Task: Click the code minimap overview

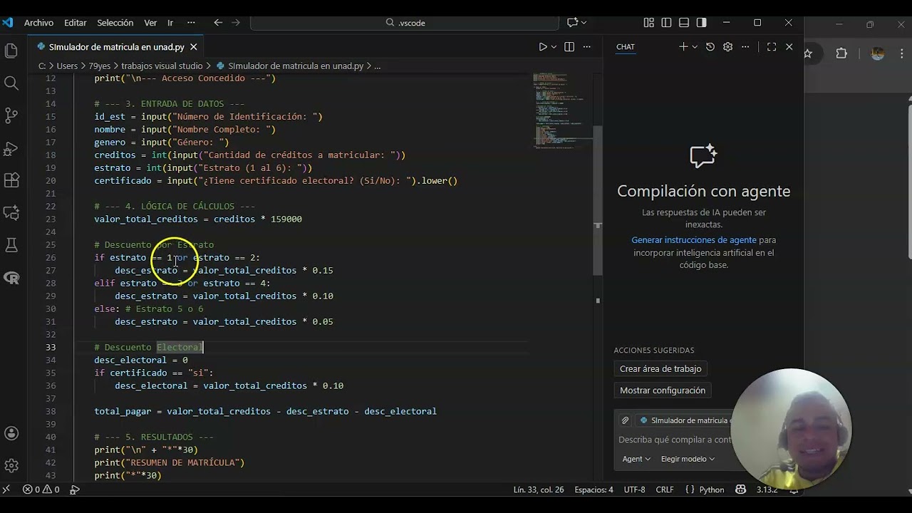Action: [561, 110]
